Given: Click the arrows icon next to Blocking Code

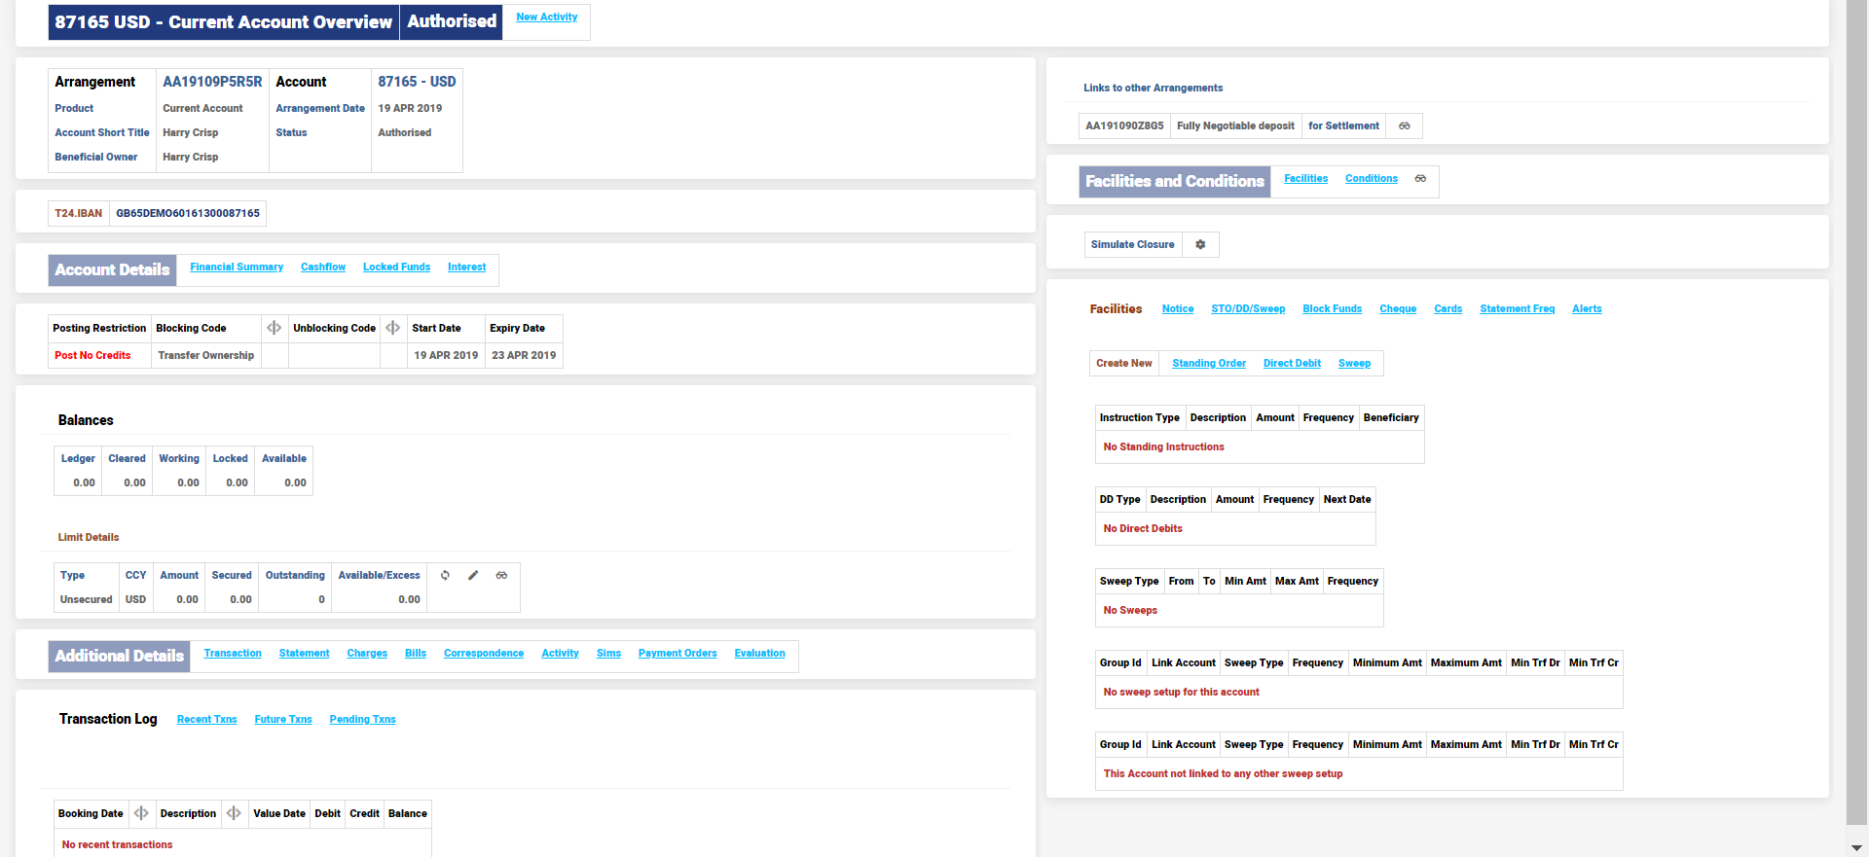Looking at the screenshot, I should 275,328.
